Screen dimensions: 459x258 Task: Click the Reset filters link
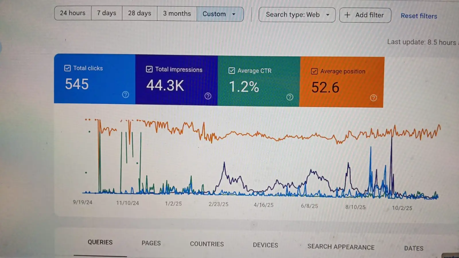coord(419,16)
